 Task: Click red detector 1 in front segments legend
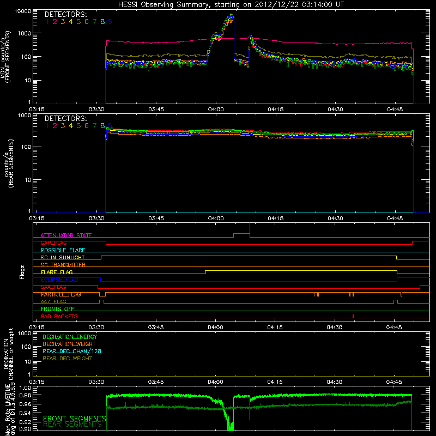click(x=47, y=22)
